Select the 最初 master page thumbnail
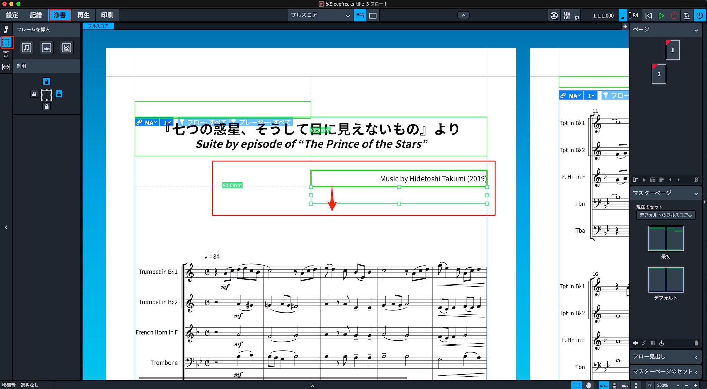Viewport: 707px width, 389px height. [666, 238]
